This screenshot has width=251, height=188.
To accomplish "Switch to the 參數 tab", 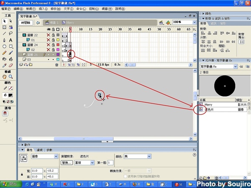I will click(49, 150).
